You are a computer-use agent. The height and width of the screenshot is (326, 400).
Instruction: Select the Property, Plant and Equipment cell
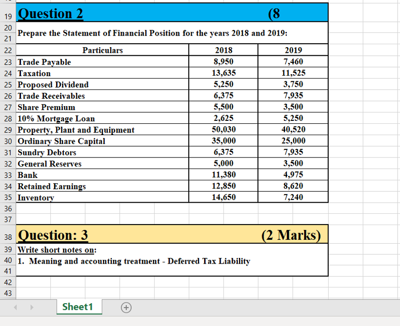(102, 129)
